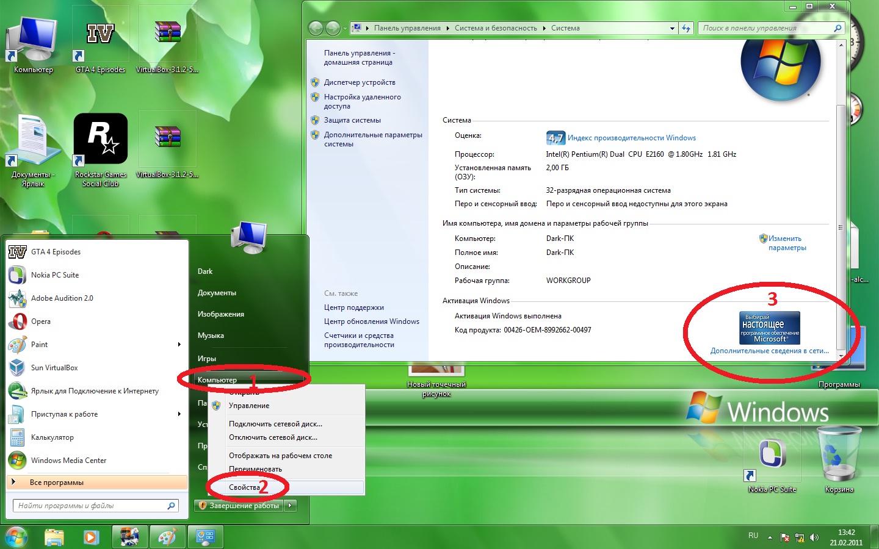
Task: Open Диспетчер устройств link
Action: click(360, 82)
